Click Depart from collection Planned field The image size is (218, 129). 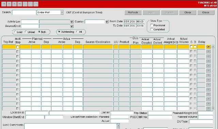(x=120, y=117)
